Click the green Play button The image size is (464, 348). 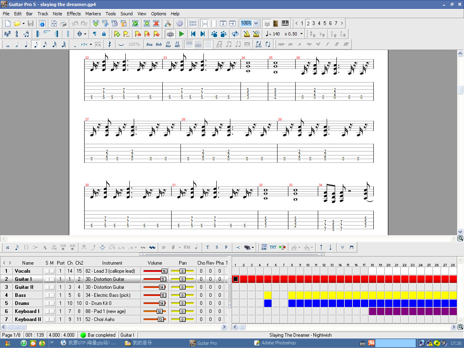[182, 34]
